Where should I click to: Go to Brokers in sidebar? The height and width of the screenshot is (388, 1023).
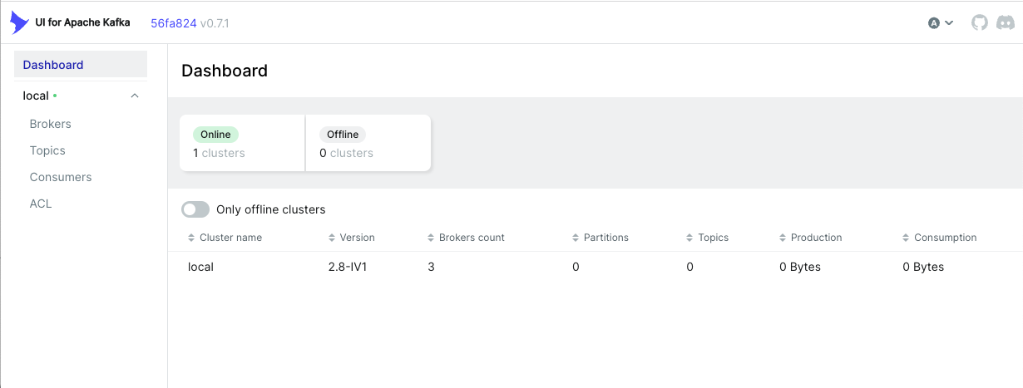(50, 124)
